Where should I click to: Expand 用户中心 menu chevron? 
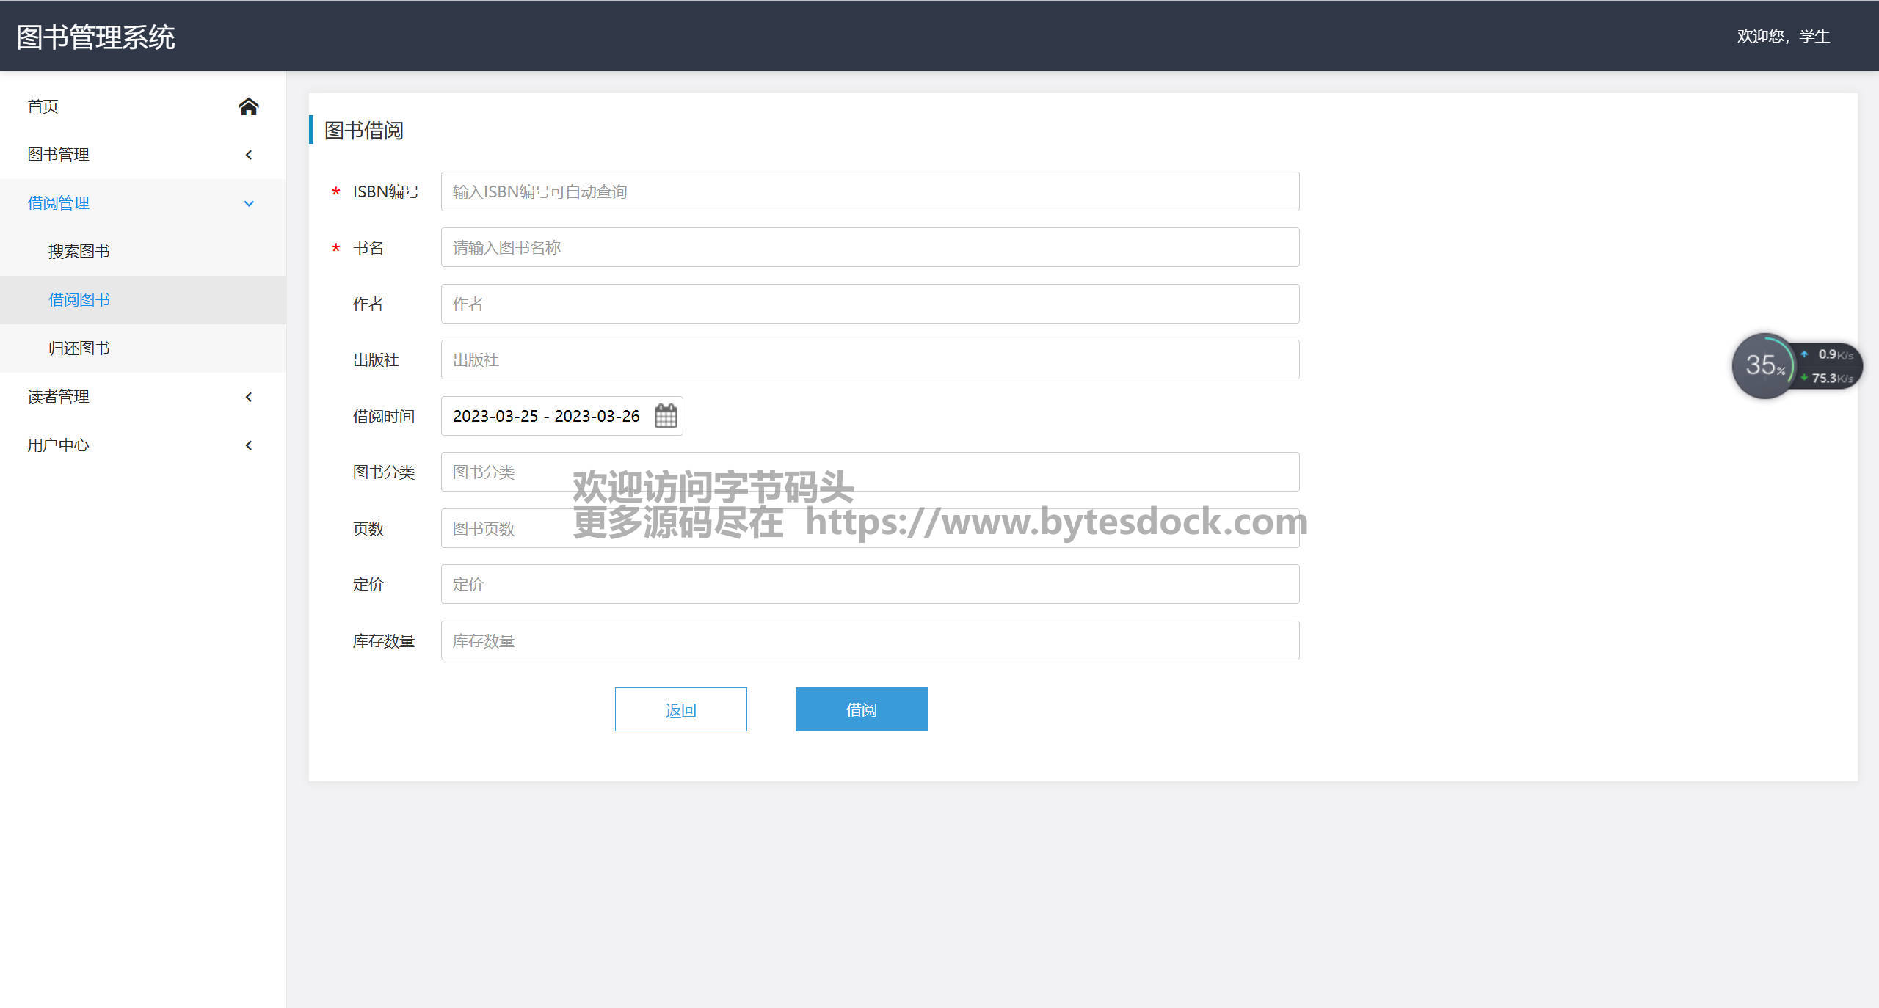point(249,445)
